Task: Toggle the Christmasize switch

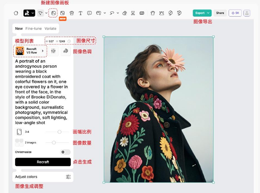Action: (x=65, y=152)
